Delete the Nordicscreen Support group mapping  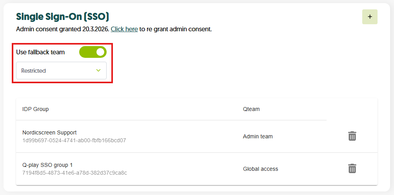click(x=352, y=136)
